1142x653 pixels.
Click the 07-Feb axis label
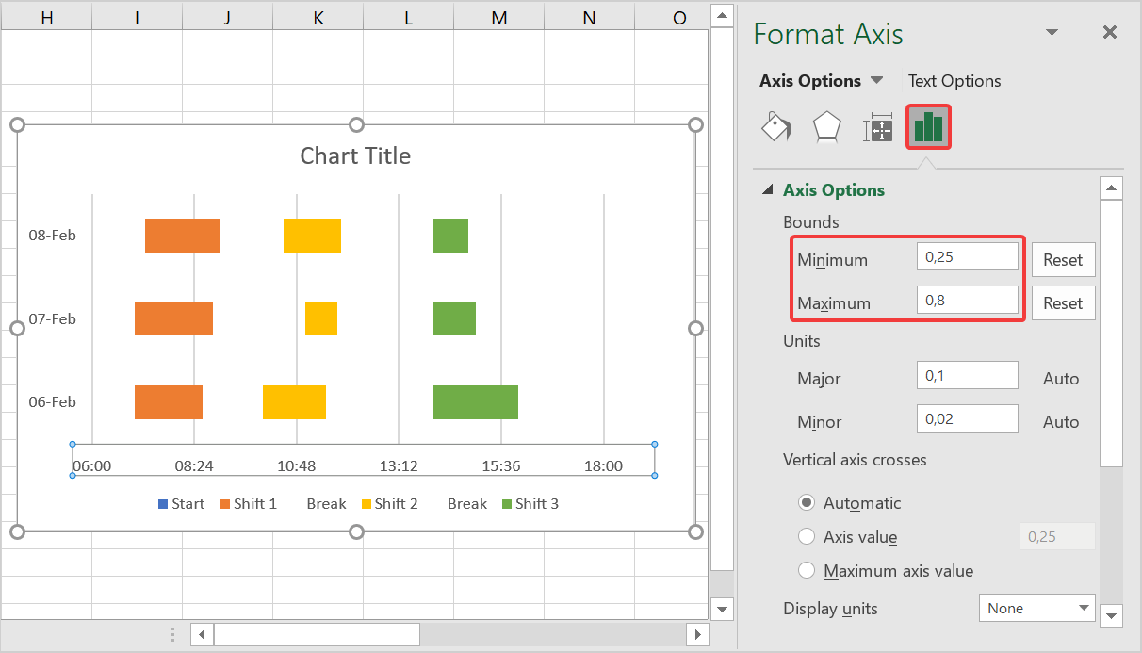(52, 319)
